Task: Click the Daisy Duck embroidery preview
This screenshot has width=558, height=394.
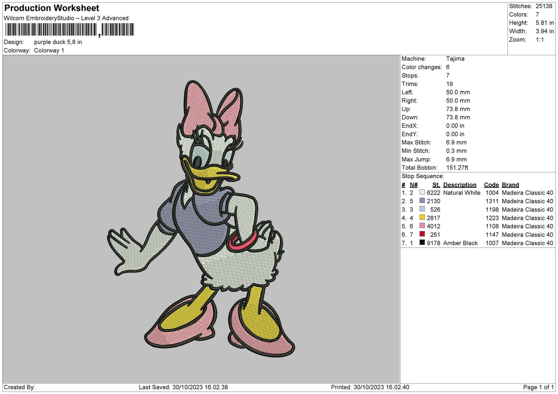Action: 202,218
